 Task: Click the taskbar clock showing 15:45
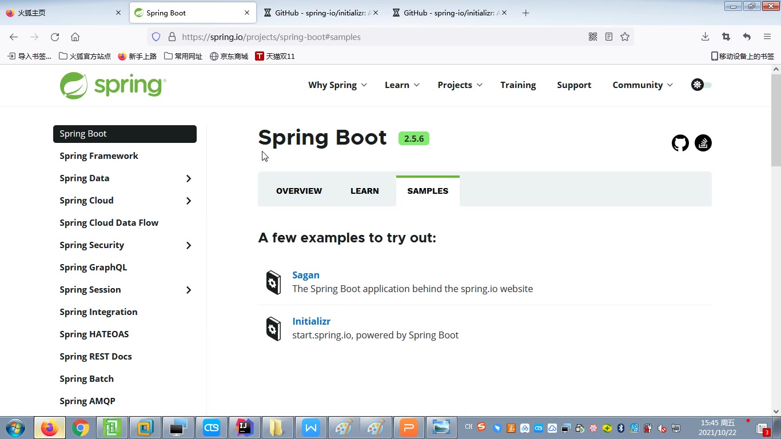pos(718,428)
